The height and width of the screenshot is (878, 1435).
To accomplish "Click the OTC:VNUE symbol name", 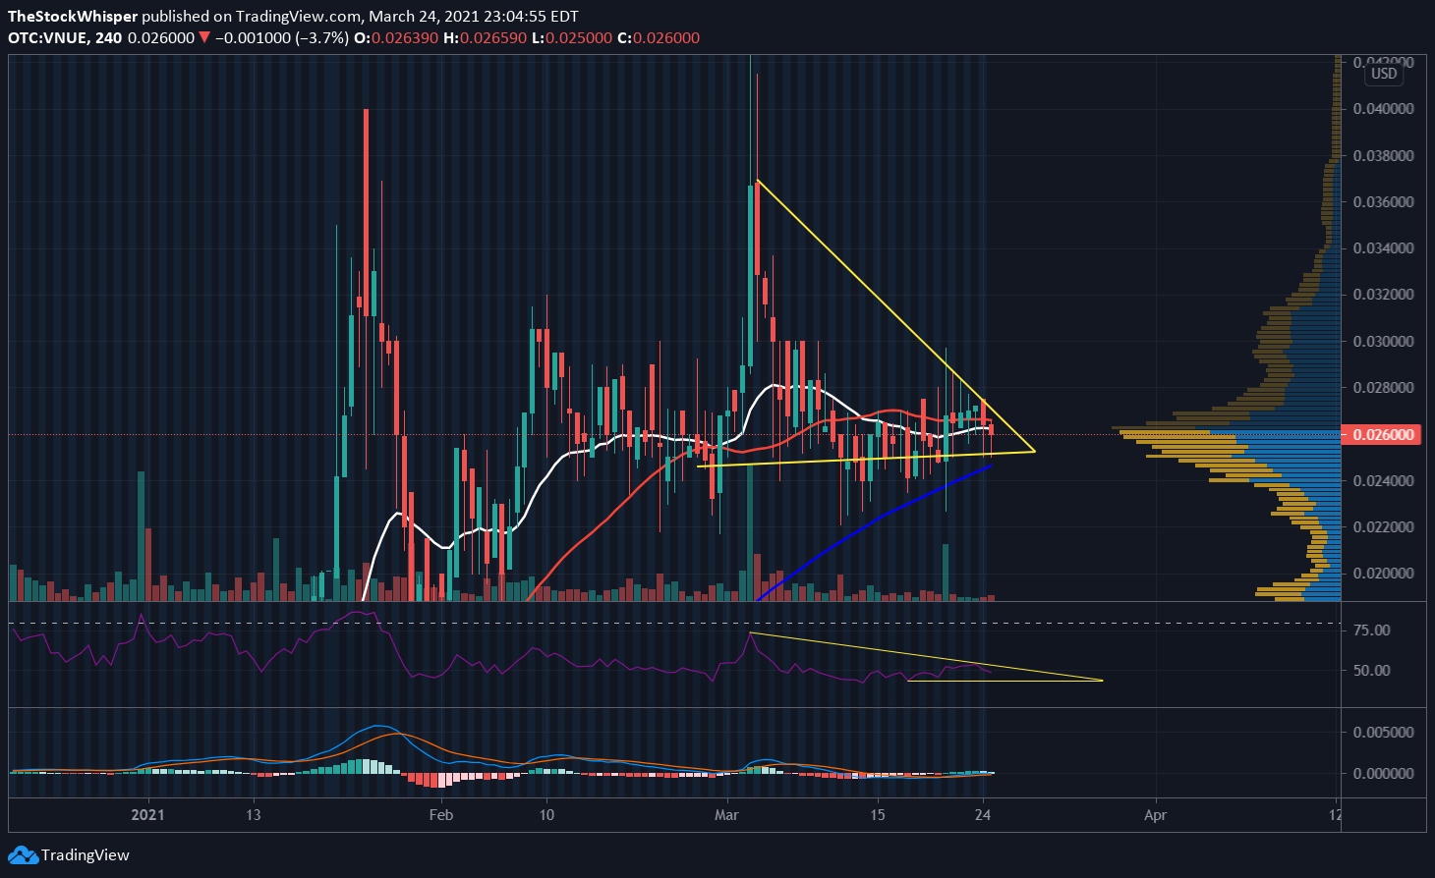I will click(49, 38).
